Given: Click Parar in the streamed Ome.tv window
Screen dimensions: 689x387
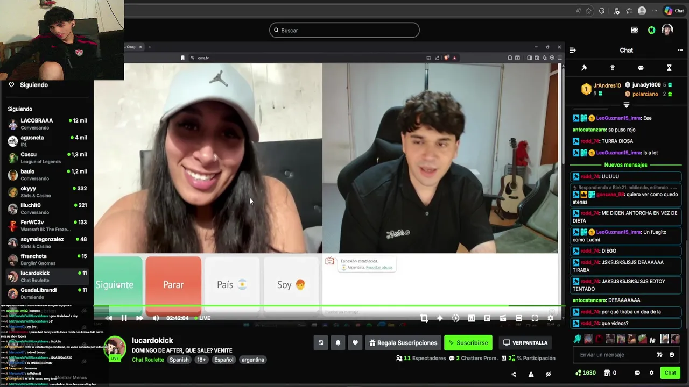Looking at the screenshot, I should coord(173,285).
